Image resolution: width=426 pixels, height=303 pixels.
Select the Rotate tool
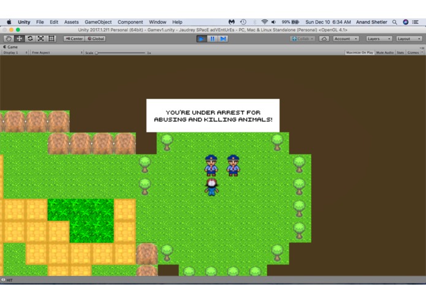(30, 39)
